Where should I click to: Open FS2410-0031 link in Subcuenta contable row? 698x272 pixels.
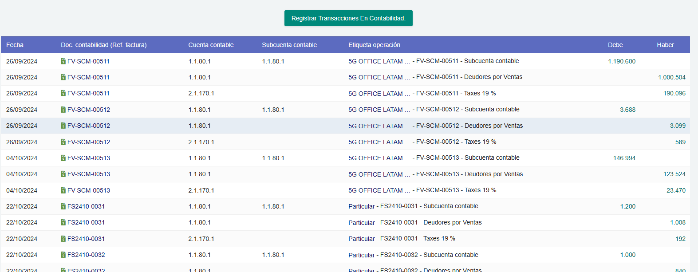click(86, 206)
